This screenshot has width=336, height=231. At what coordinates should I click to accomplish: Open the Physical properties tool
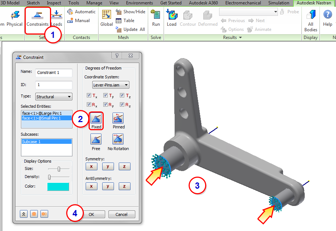(x=14, y=19)
